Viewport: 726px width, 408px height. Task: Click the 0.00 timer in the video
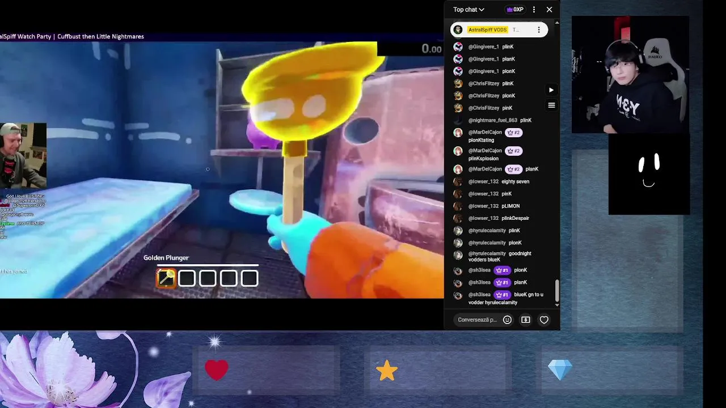432,49
